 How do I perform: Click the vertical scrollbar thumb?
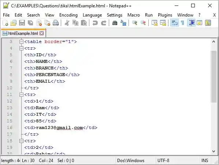214,76
